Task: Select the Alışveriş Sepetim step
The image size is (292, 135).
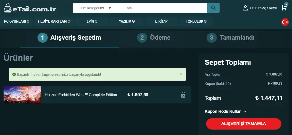Action: pos(69,38)
